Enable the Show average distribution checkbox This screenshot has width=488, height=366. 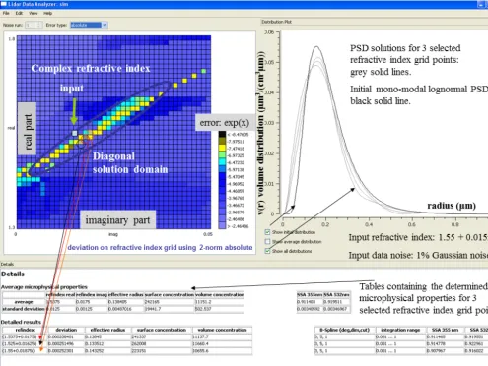(267, 241)
